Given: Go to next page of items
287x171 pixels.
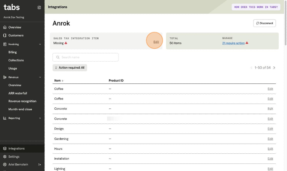Looking at the screenshot, I should click(x=274, y=68).
